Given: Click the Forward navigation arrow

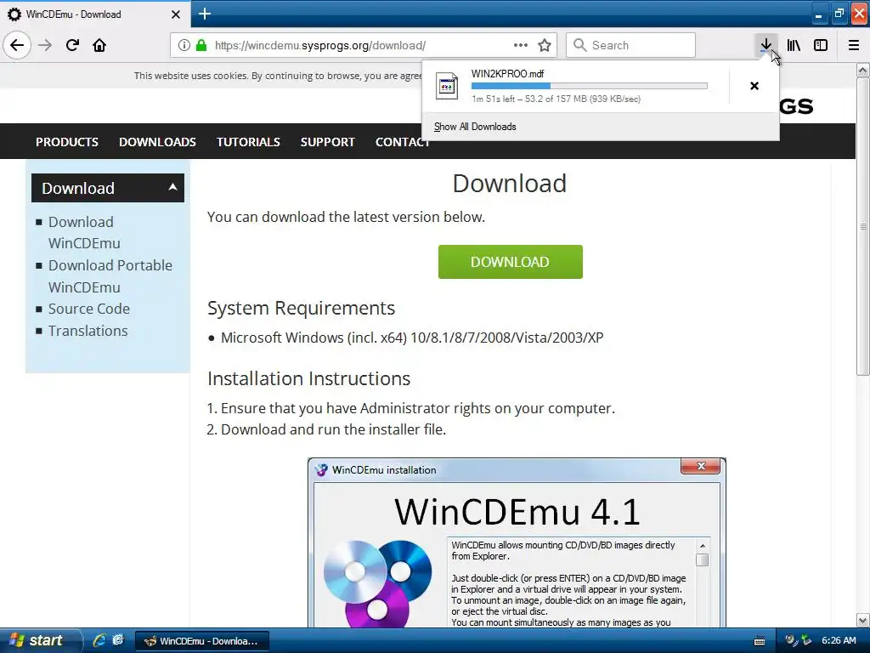Looking at the screenshot, I should point(45,45).
